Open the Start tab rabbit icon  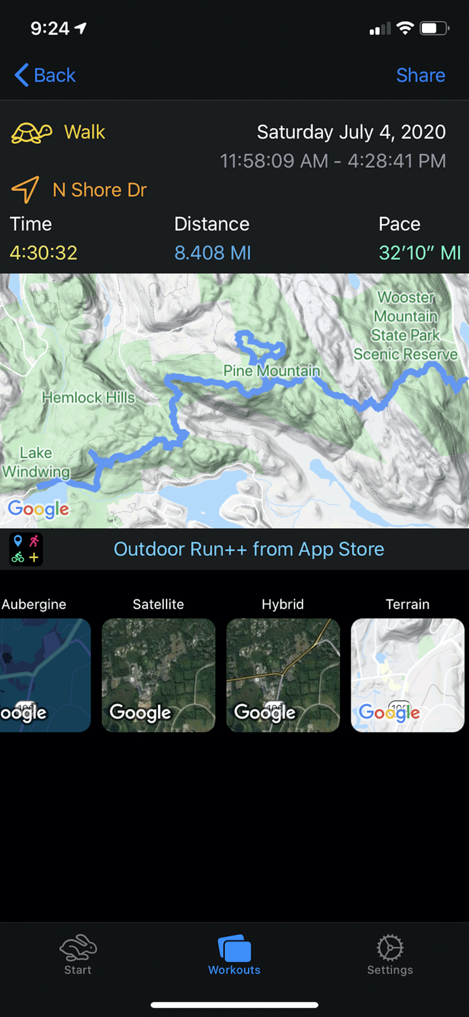click(78, 947)
